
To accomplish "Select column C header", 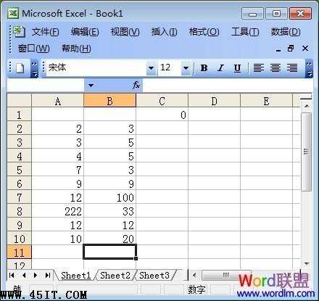I will point(162,101).
